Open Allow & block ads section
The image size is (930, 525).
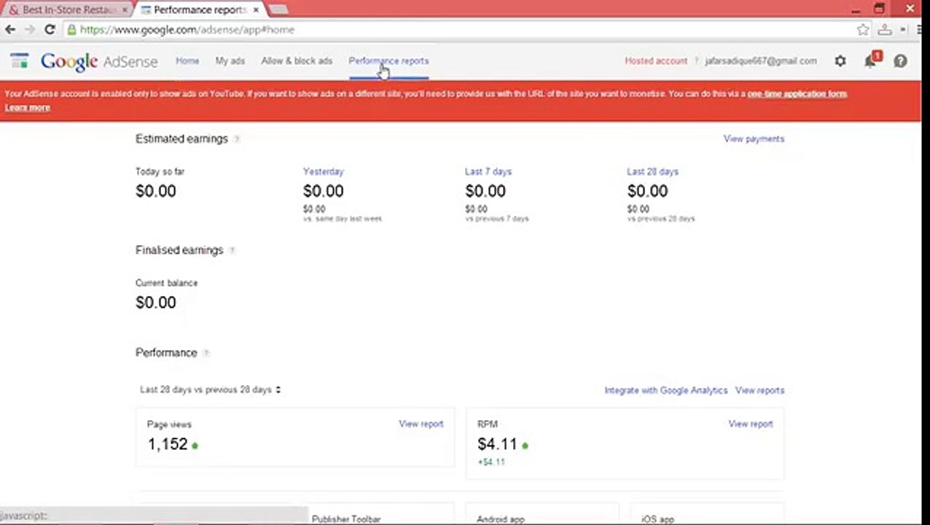[297, 61]
